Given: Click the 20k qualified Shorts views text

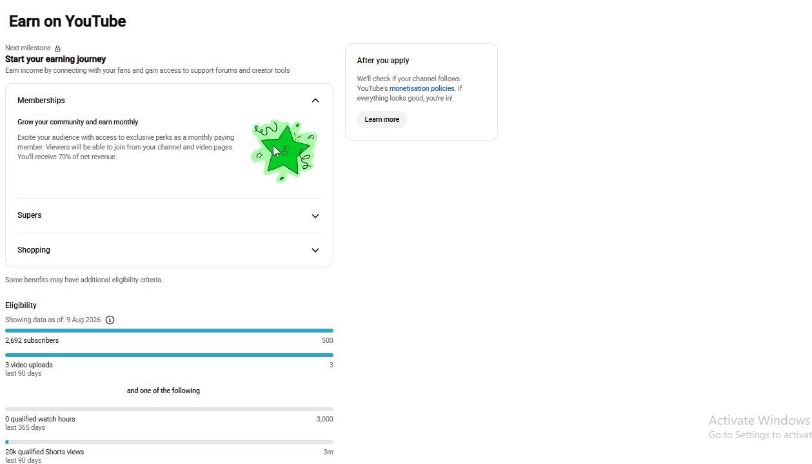Looking at the screenshot, I should [45, 452].
